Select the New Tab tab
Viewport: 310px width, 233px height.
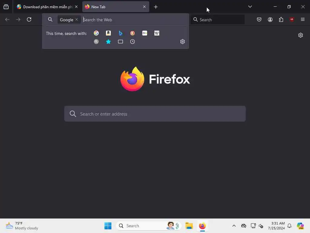coord(116,7)
